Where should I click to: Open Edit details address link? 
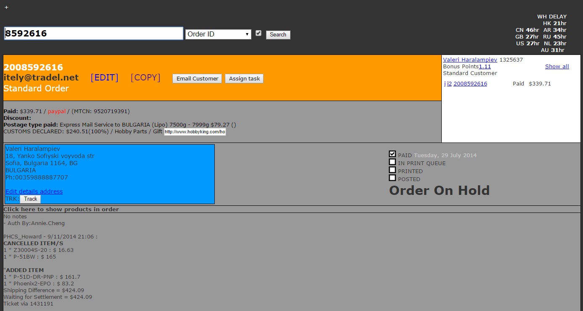point(34,192)
